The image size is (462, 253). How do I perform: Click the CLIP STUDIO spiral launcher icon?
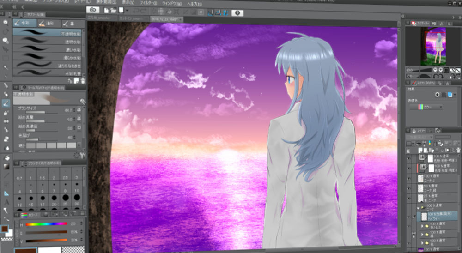(93, 10)
